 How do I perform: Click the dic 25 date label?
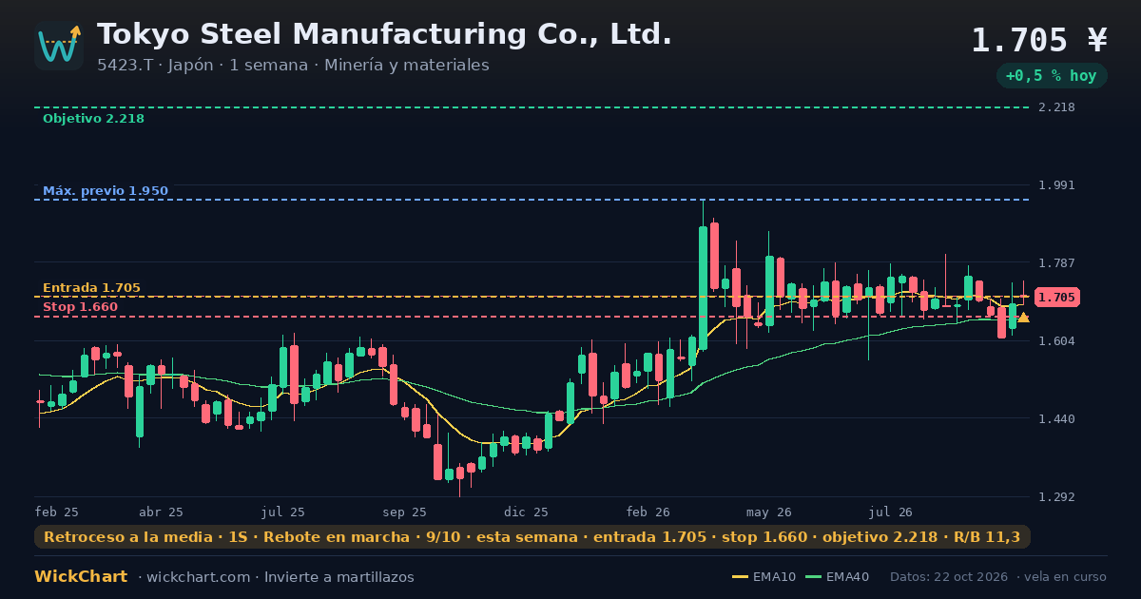point(527,512)
